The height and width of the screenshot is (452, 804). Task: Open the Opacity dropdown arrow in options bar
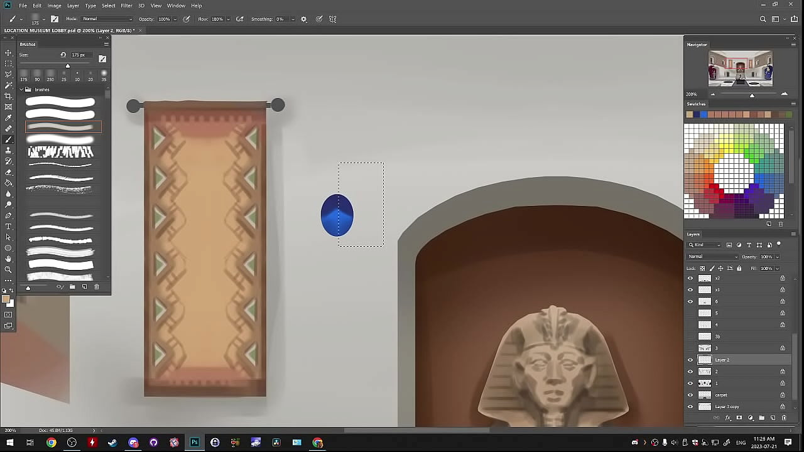[175, 19]
